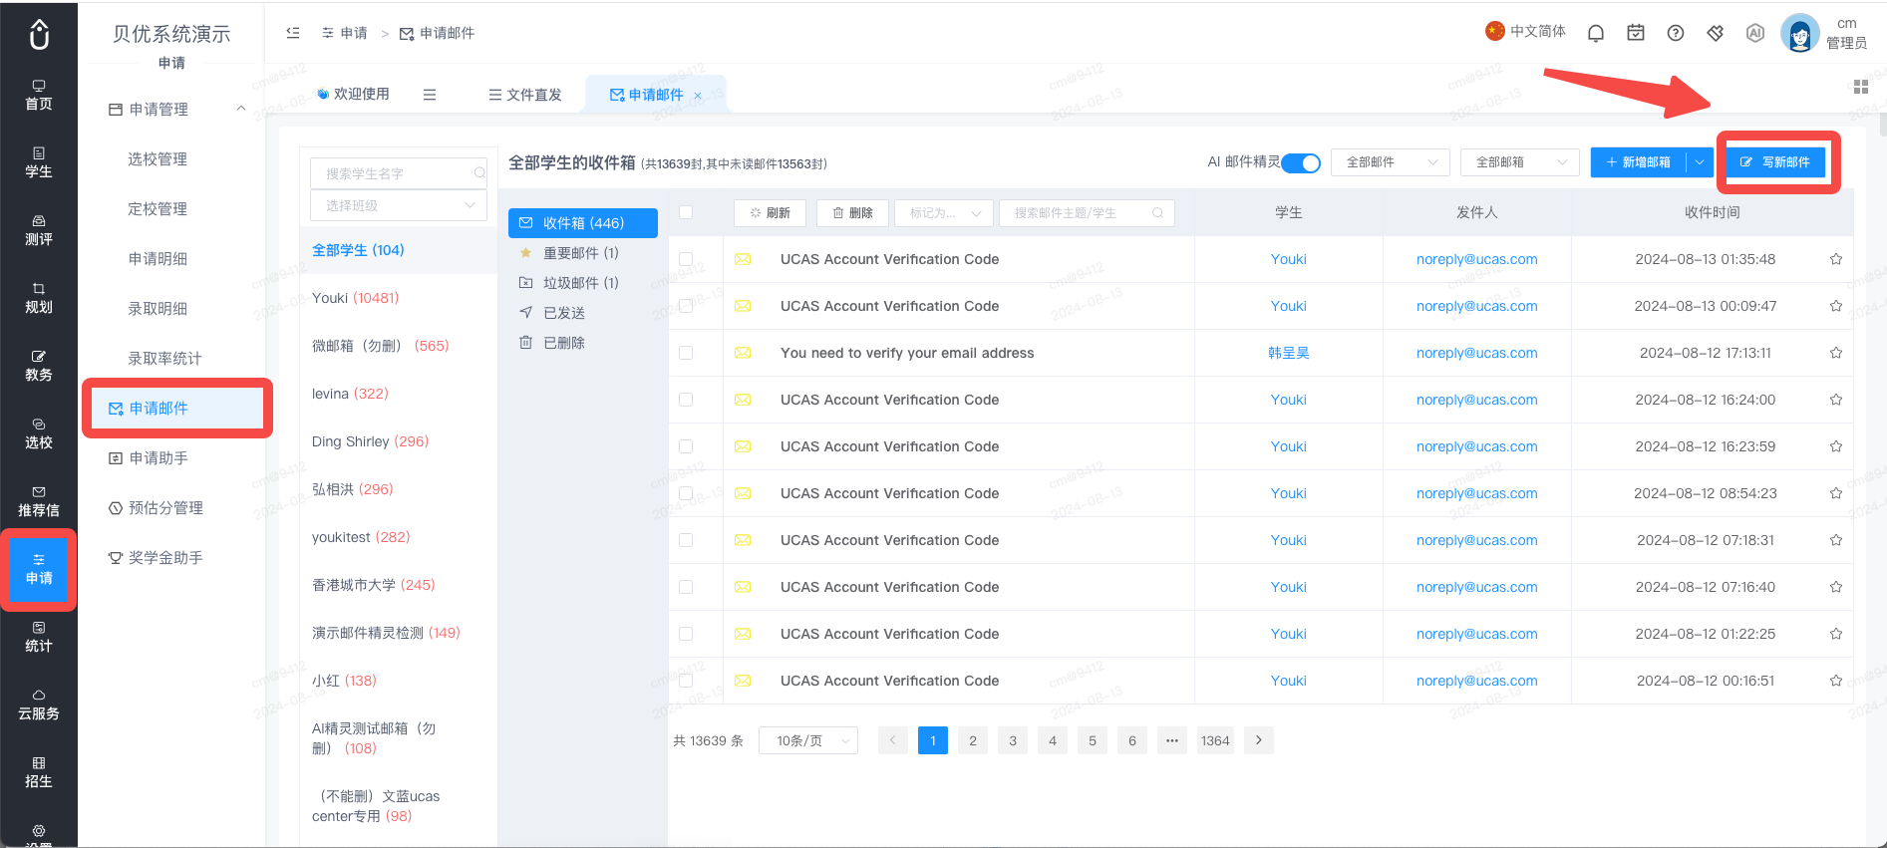Open the 10条/页 page size dropdown
1887x848 pixels.
(808, 740)
